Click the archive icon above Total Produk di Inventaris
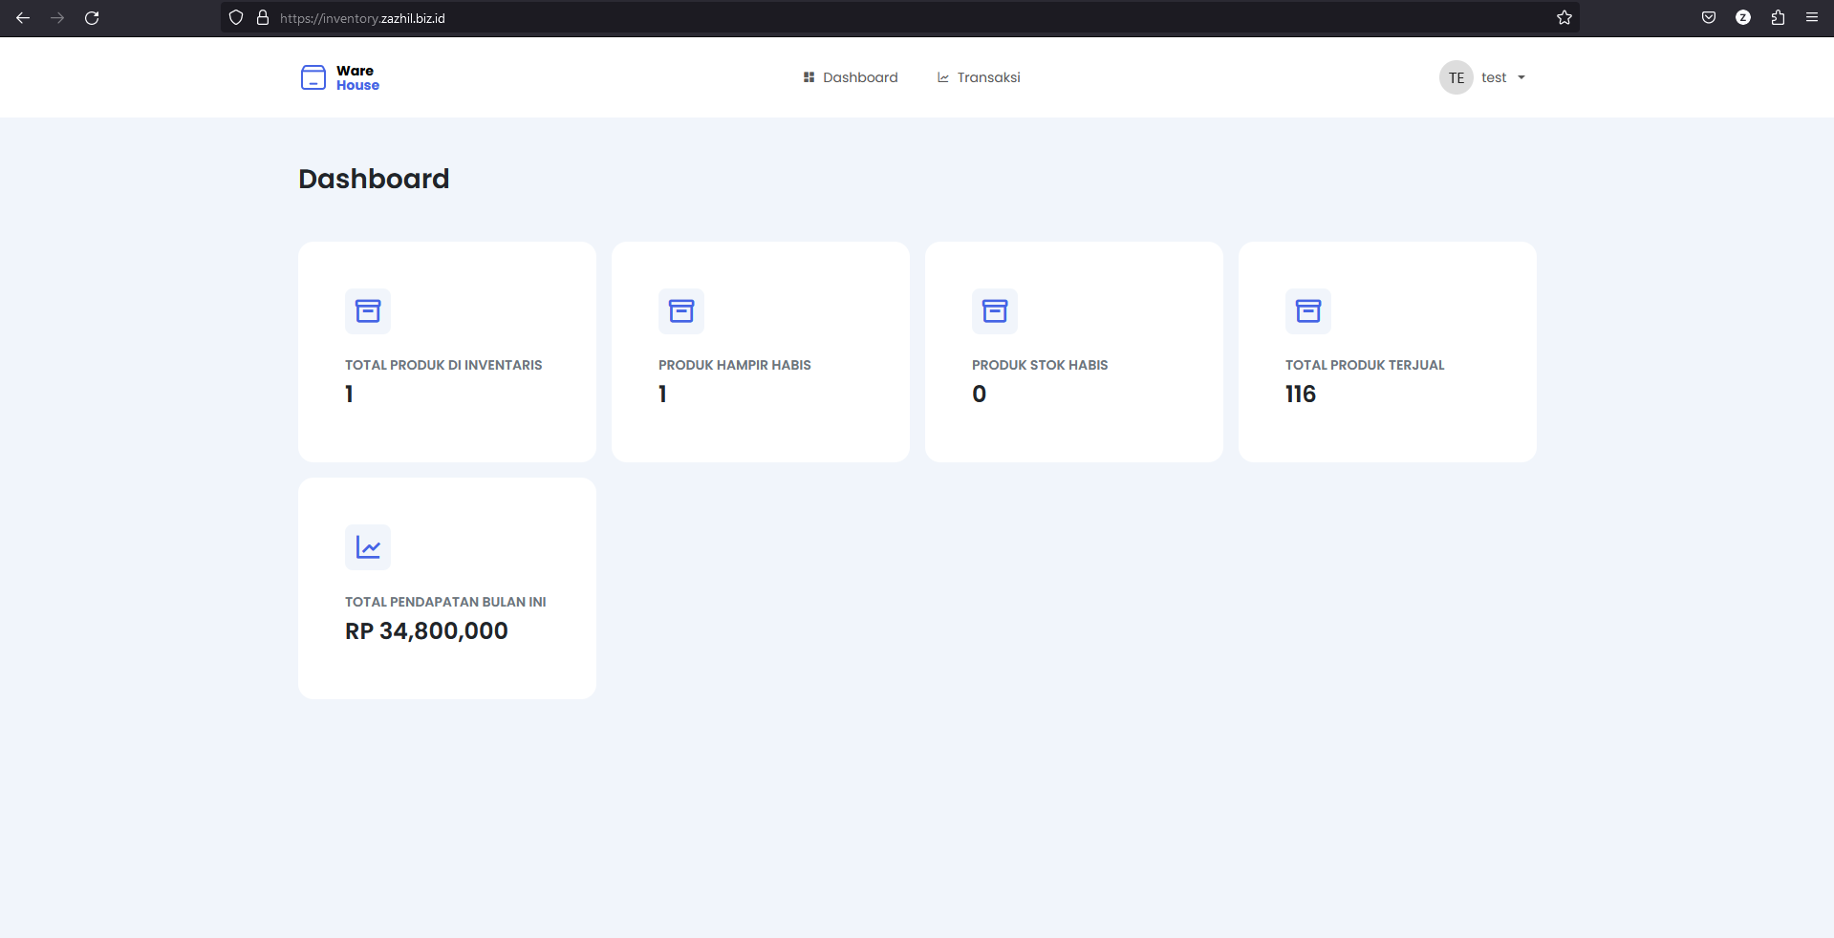The height and width of the screenshot is (938, 1834). [368, 311]
